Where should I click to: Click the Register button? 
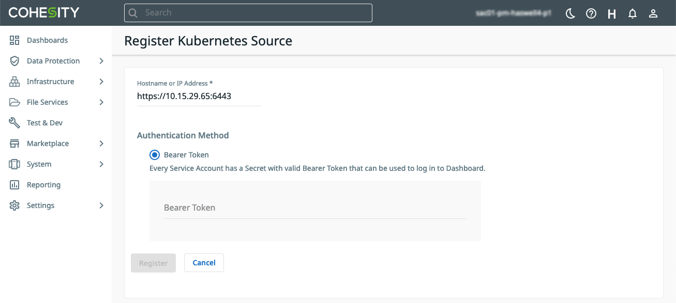(x=153, y=263)
